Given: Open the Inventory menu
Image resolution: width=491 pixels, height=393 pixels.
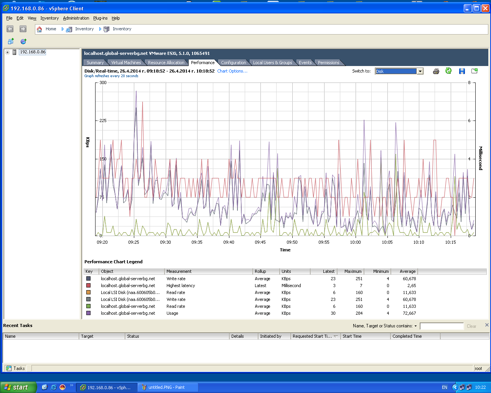Looking at the screenshot, I should tap(49, 18).
